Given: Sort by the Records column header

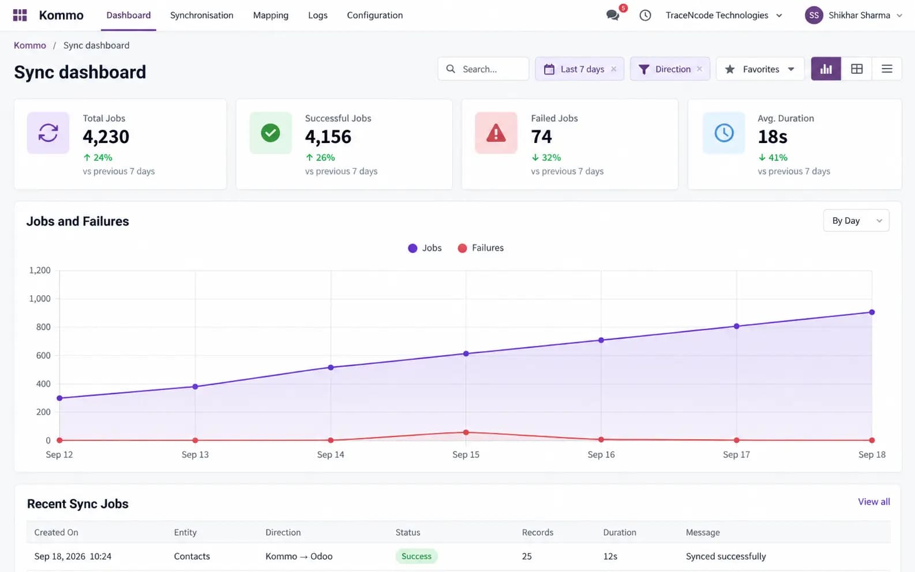Looking at the screenshot, I should click(538, 532).
